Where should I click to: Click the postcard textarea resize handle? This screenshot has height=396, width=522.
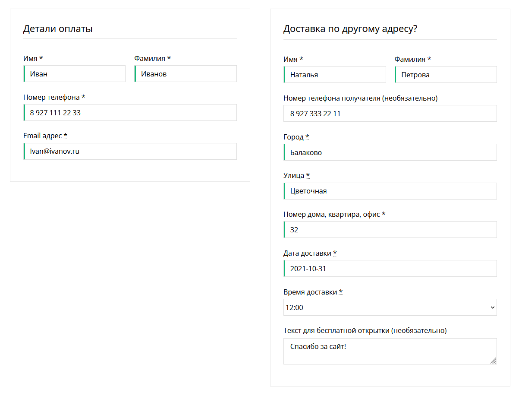click(494, 361)
